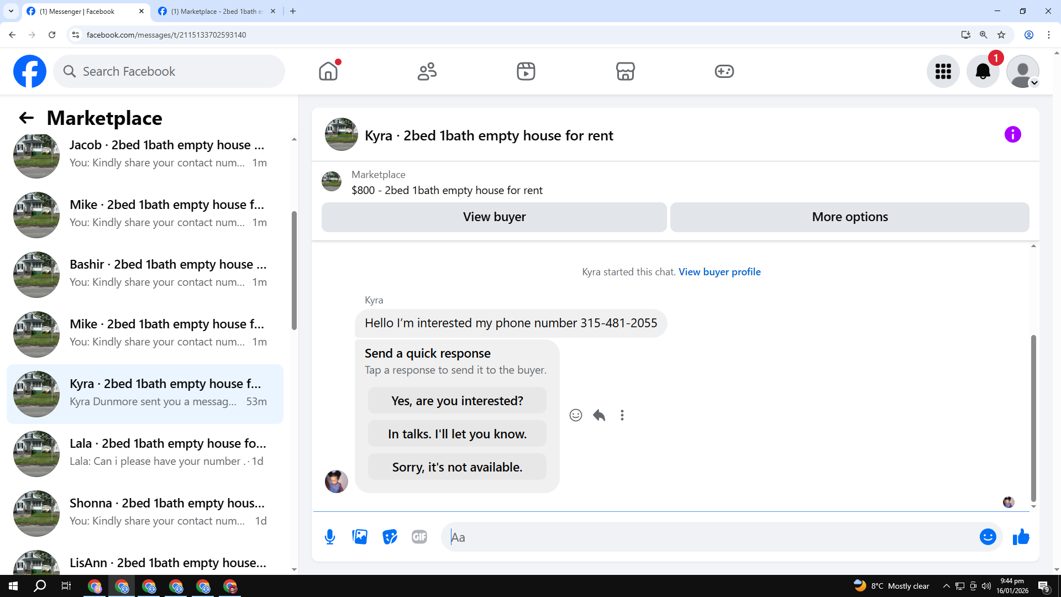This screenshot has height=597, width=1061.
Task: Open the Facebook Marketplace nav icon
Action: tap(625, 71)
